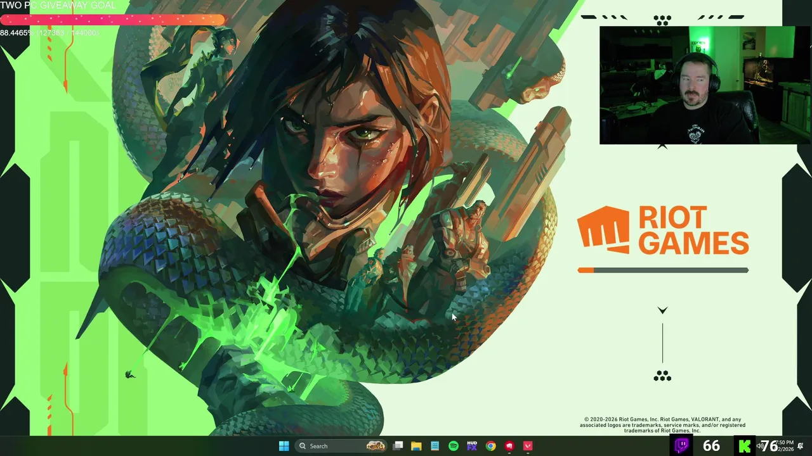
Task: Click the Two PC Giveaway Goal progress bar
Action: click(x=113, y=20)
